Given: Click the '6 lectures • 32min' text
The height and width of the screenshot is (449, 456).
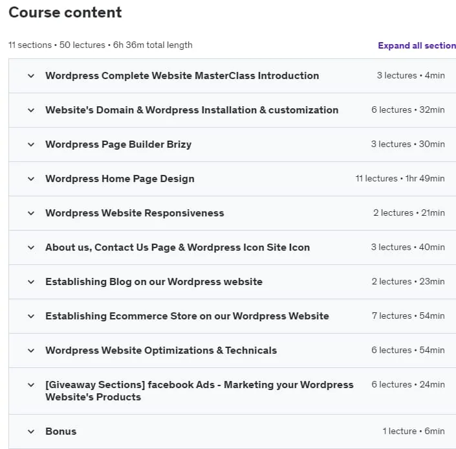Looking at the screenshot, I should (x=407, y=110).
